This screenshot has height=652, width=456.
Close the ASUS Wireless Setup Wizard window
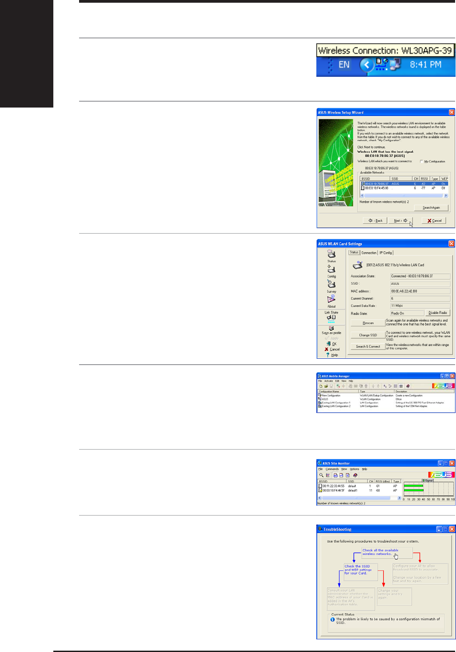[x=451, y=112]
